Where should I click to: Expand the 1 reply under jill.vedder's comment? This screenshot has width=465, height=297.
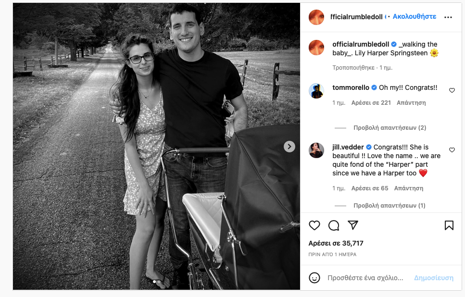tap(390, 206)
